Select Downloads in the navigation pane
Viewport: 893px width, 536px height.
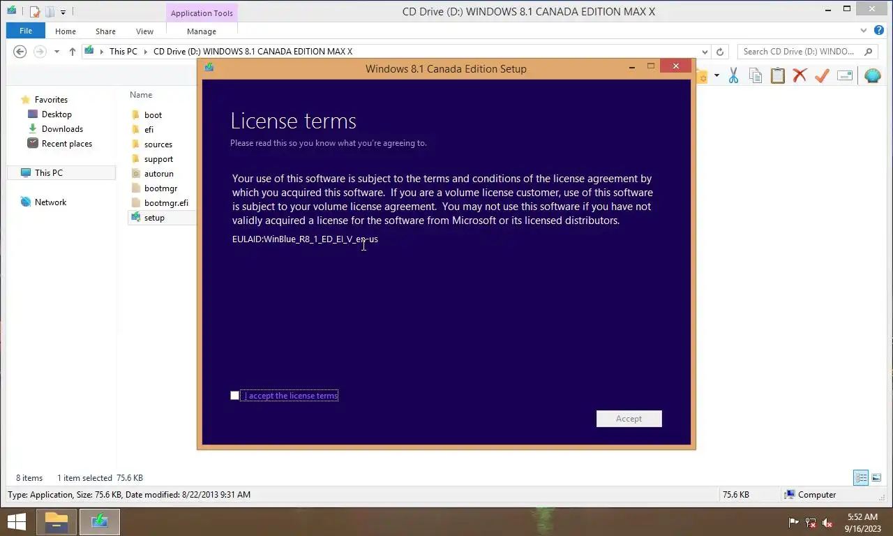(62, 129)
